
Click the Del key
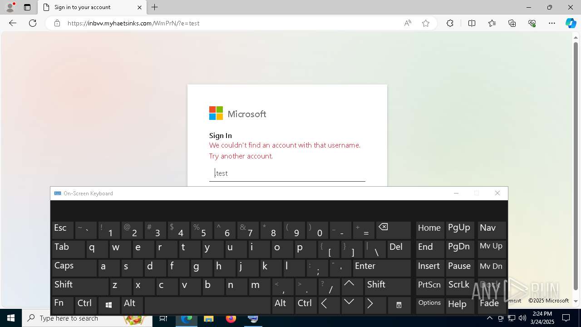point(399,249)
